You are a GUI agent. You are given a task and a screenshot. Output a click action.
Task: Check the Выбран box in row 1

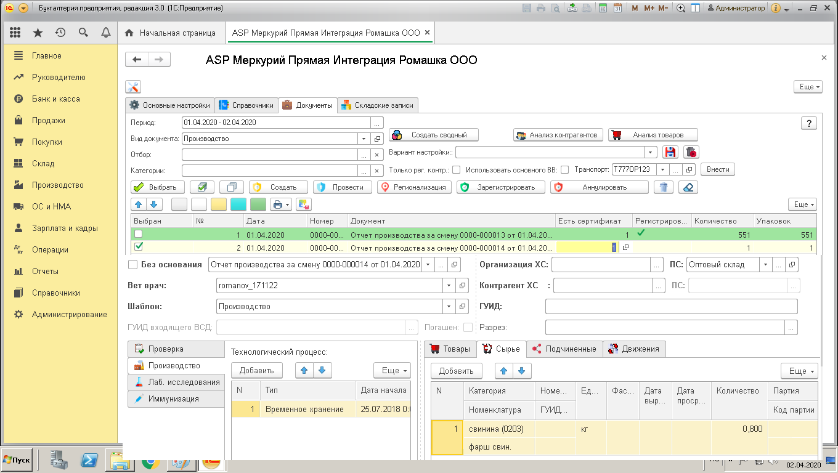(x=139, y=234)
